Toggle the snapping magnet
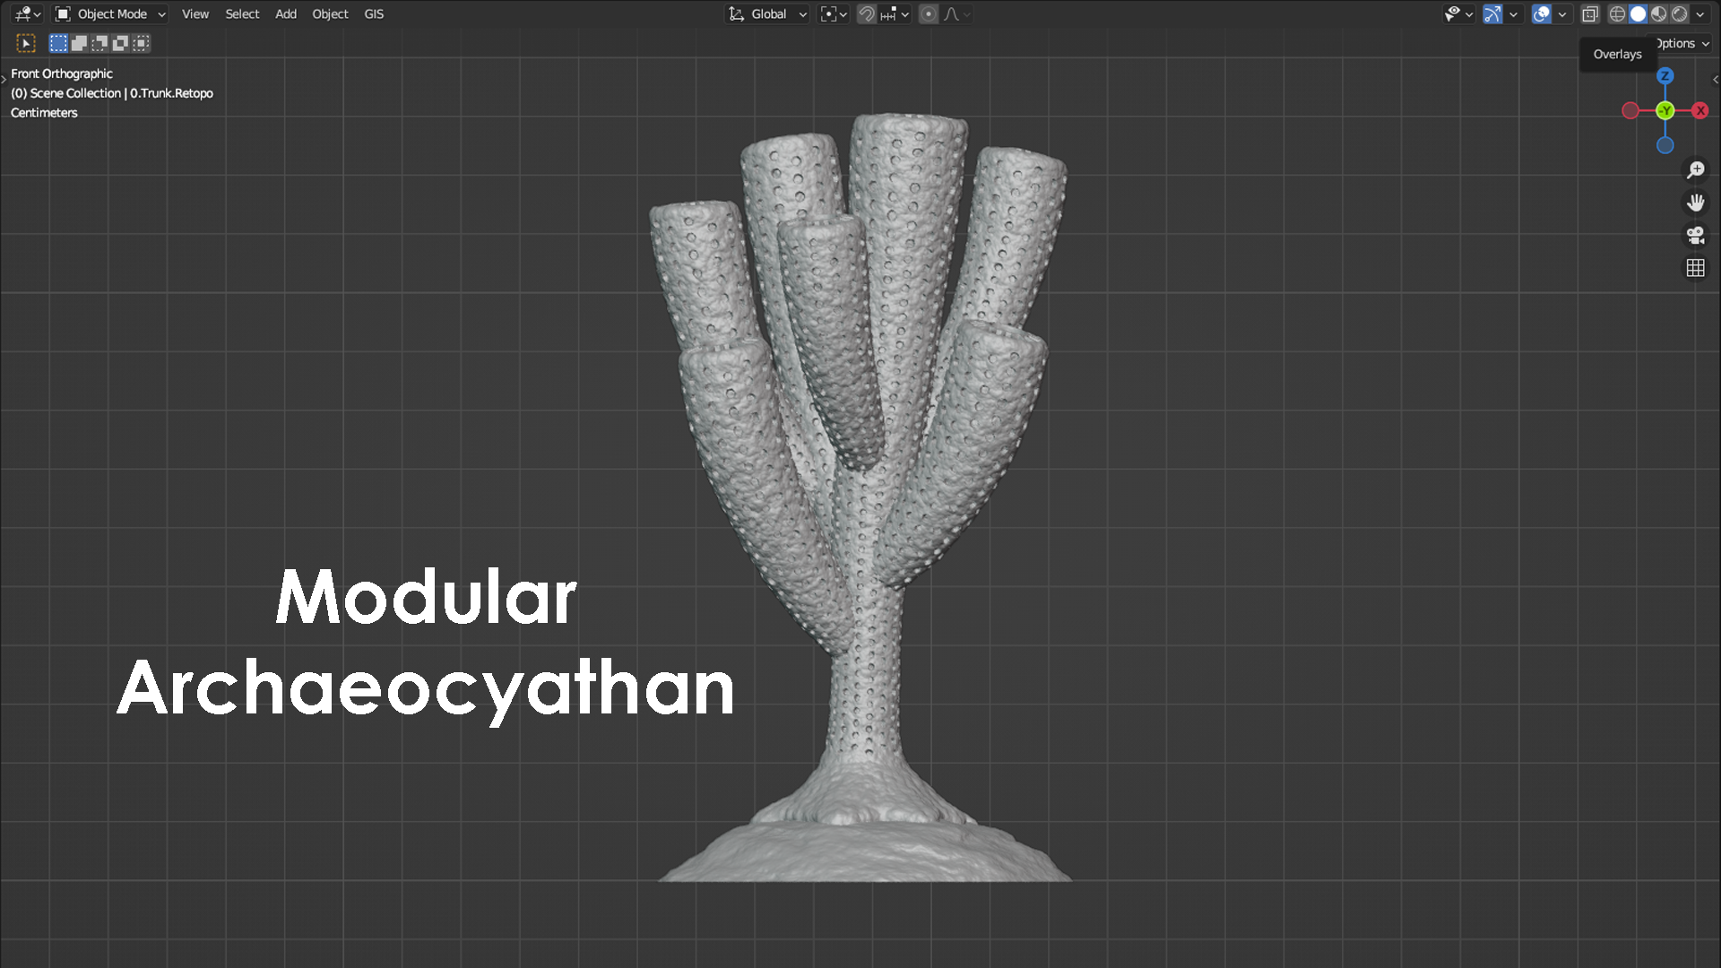The width and height of the screenshot is (1721, 968). pyautogui.click(x=866, y=13)
